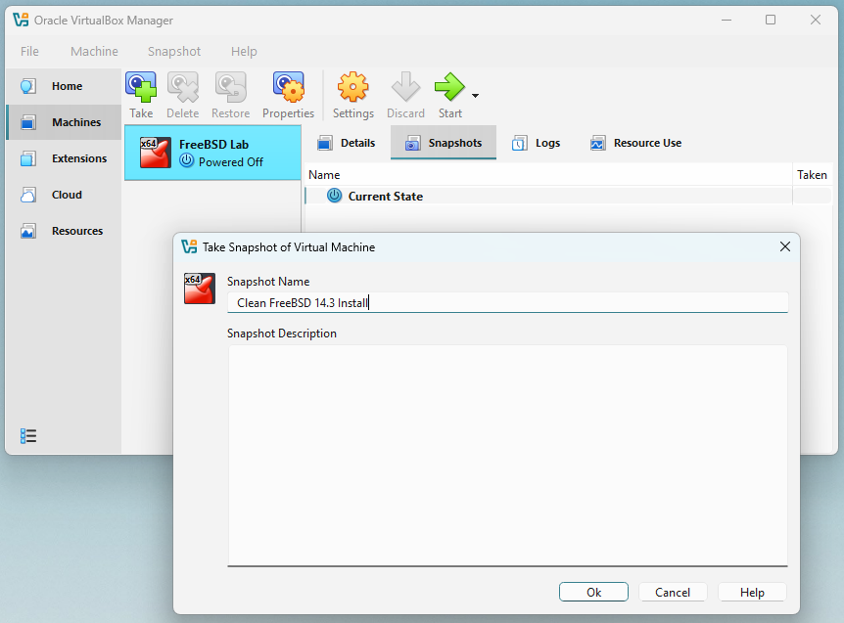This screenshot has width=844, height=623.
Task: Open the File menu
Action: [x=29, y=52]
